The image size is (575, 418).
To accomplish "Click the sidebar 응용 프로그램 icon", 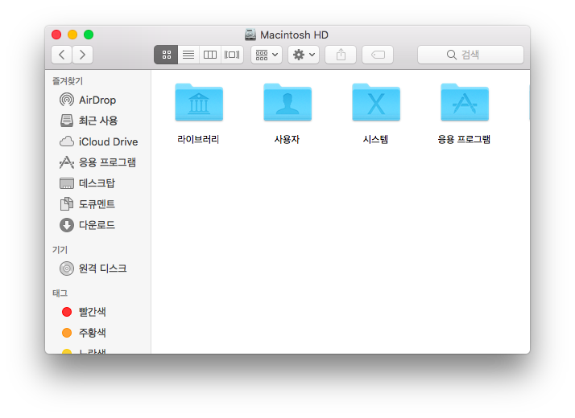I will 66,162.
